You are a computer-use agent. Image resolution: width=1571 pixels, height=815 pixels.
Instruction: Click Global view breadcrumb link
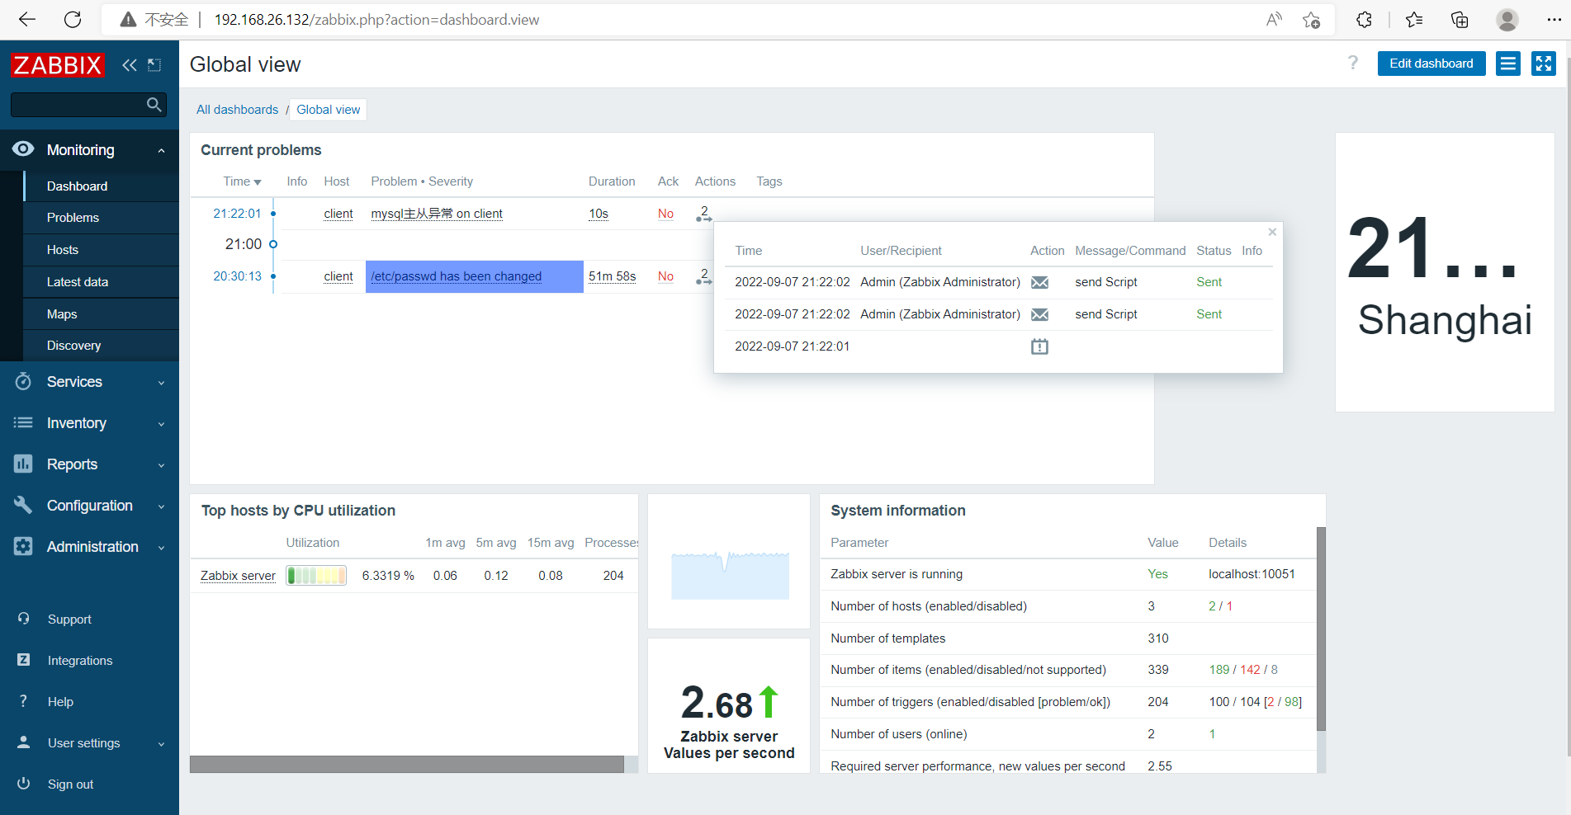(329, 110)
